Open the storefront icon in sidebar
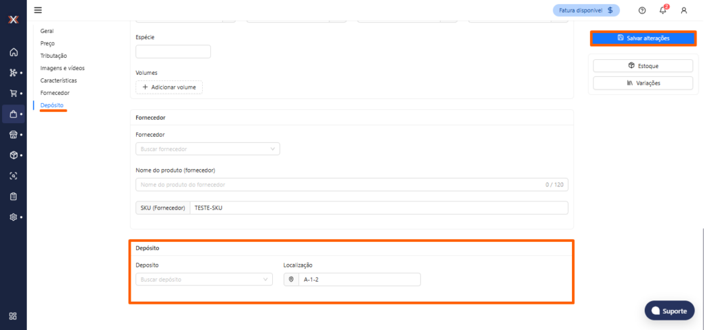Viewport: 704px width, 330px height. click(x=13, y=135)
